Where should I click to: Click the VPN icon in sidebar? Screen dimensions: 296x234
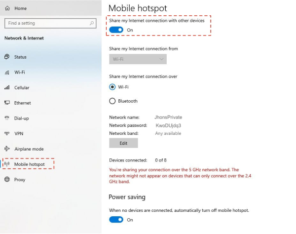click(x=7, y=133)
